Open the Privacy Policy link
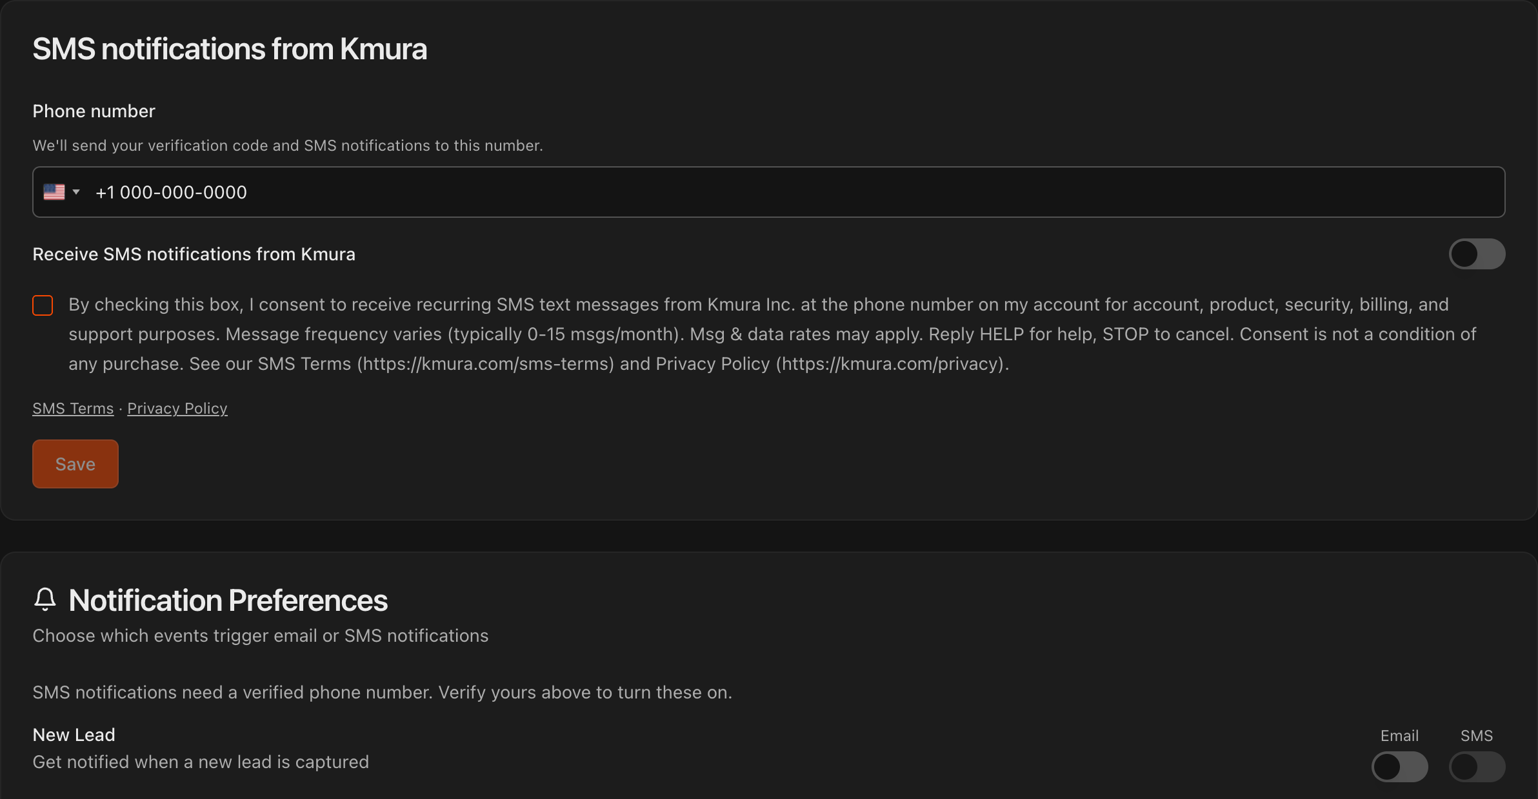Image resolution: width=1538 pixels, height=799 pixels. point(177,409)
